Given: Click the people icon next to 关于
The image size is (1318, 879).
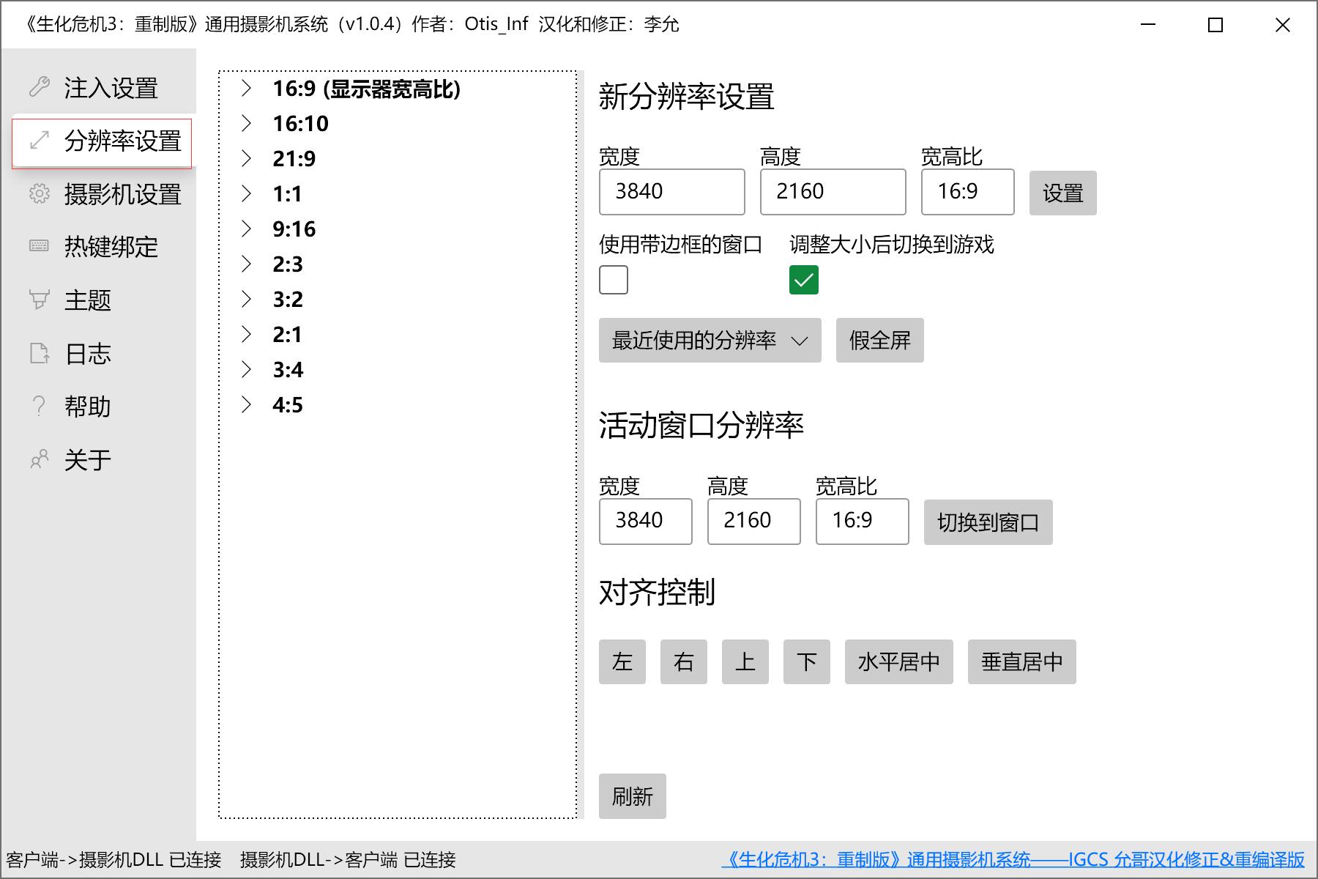Looking at the screenshot, I should (40, 459).
